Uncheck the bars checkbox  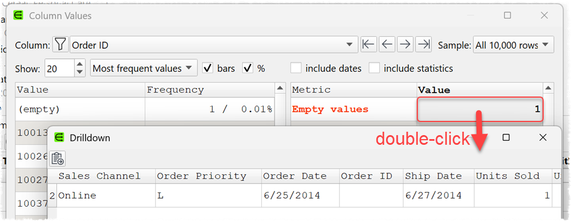click(x=208, y=68)
